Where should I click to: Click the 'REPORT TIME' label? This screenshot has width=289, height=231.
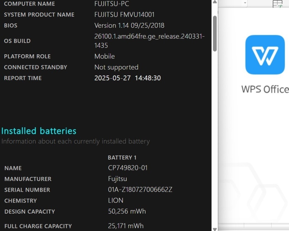click(x=23, y=78)
